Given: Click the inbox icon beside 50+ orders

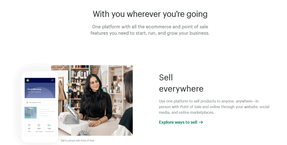Looking at the screenshot, I should [27, 102].
